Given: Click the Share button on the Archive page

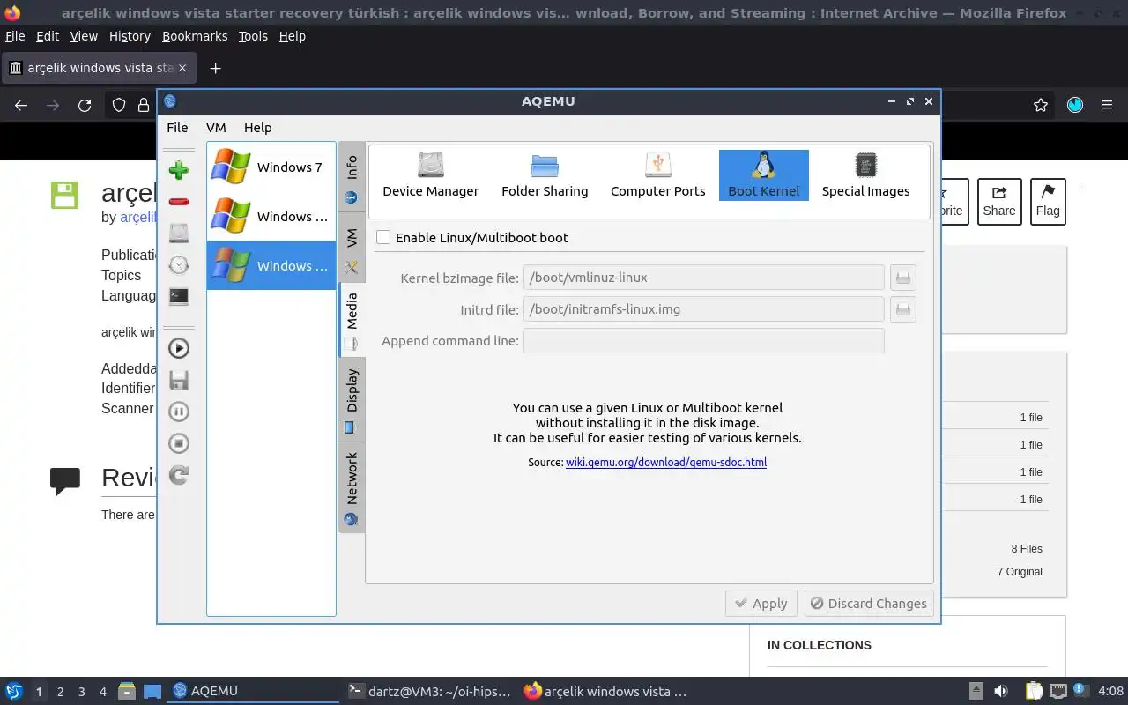Looking at the screenshot, I should pos(999,202).
